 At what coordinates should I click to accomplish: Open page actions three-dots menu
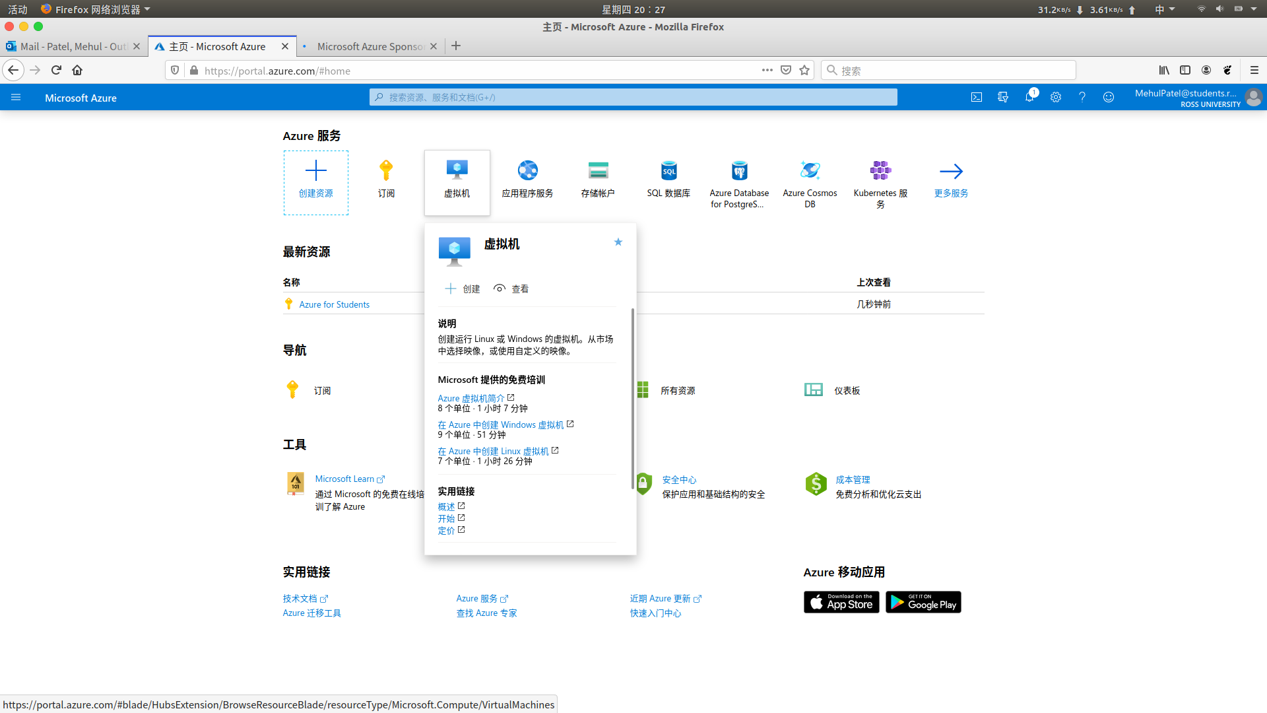click(767, 70)
